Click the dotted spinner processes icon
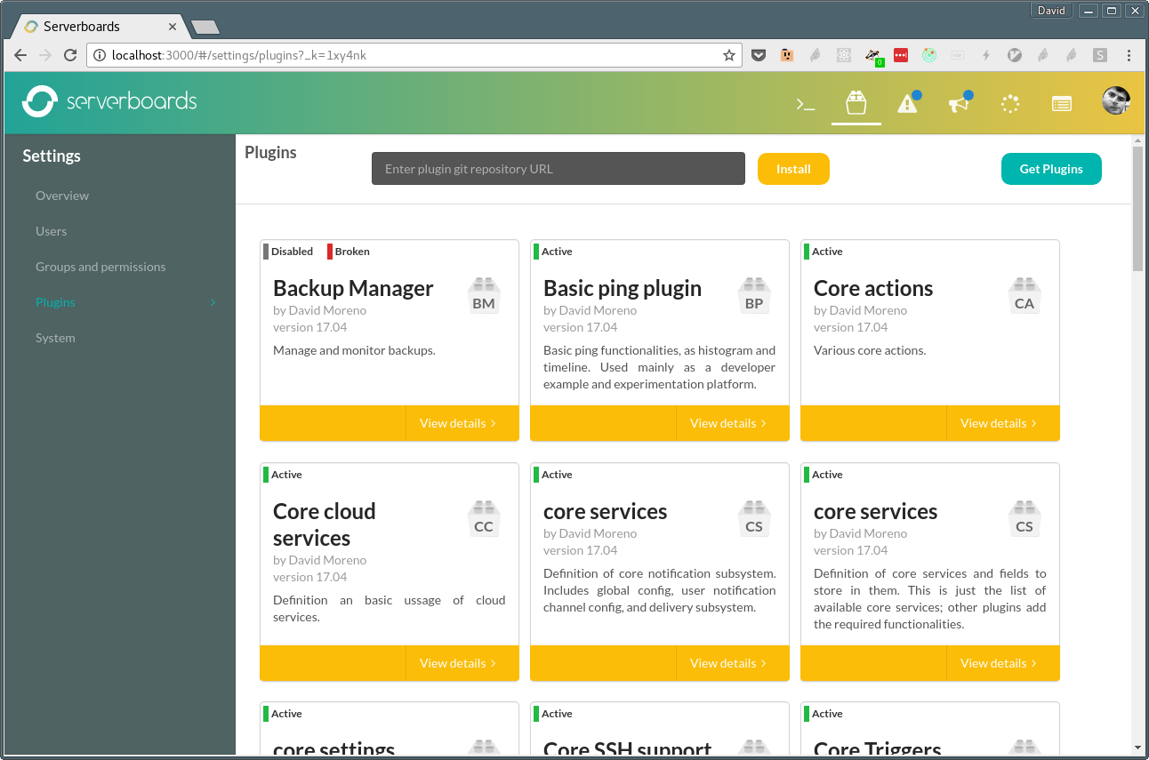The height and width of the screenshot is (760, 1149). point(1010,104)
